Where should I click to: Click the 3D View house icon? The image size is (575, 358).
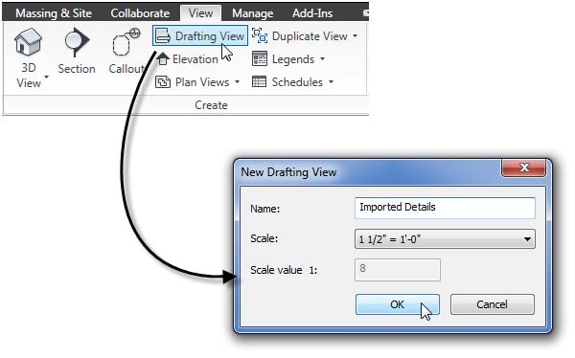coord(28,41)
